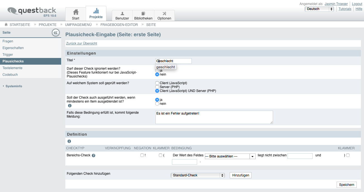Select Client (JavaScript) only option
Screen dimensions: 364x192
click(157, 83)
